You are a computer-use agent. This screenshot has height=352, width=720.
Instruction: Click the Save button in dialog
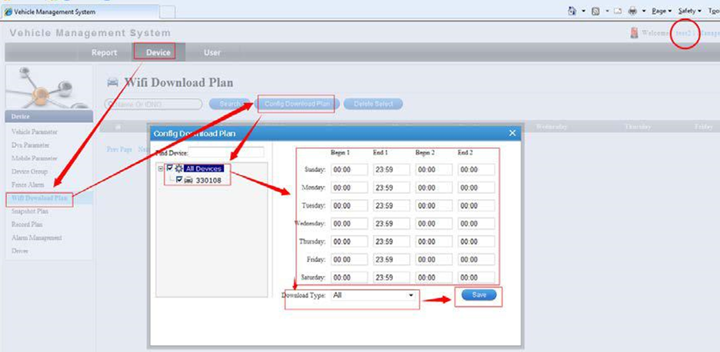point(479,295)
